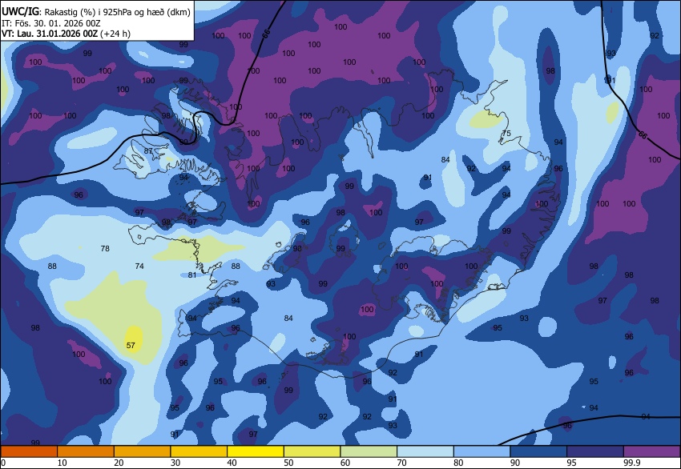Screen dimensions: 681x469
Task: Select the init time text 'IT: Fös. 30. 01. 2026 00Z'
Action: (50, 23)
